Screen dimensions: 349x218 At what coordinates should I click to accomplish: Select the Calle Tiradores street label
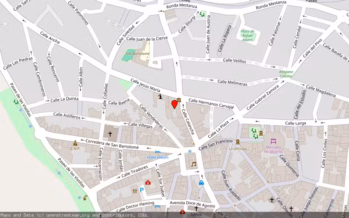(x=135, y=171)
